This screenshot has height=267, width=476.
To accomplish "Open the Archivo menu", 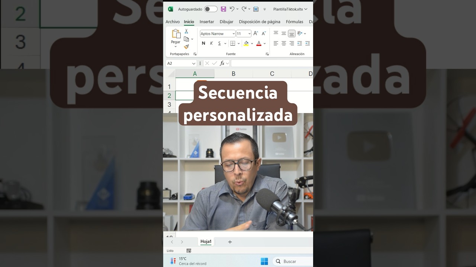I will click(x=173, y=22).
